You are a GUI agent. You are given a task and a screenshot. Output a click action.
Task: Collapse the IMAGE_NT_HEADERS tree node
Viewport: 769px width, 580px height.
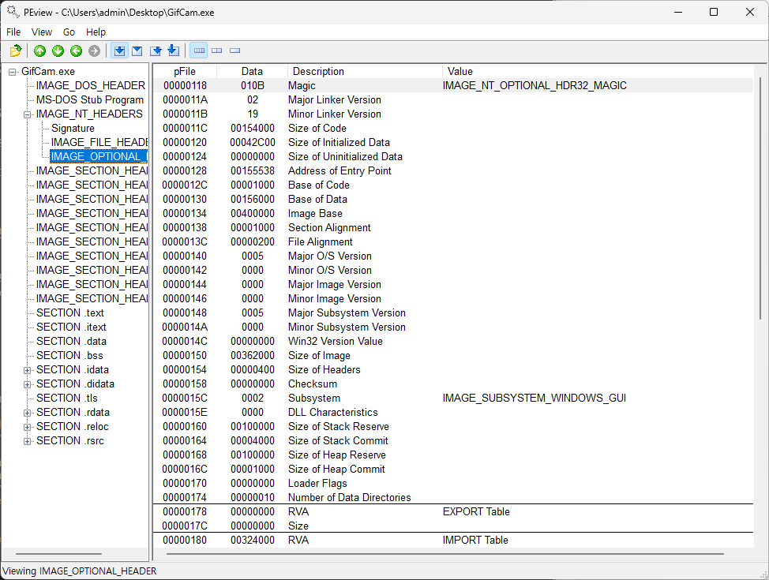point(28,114)
